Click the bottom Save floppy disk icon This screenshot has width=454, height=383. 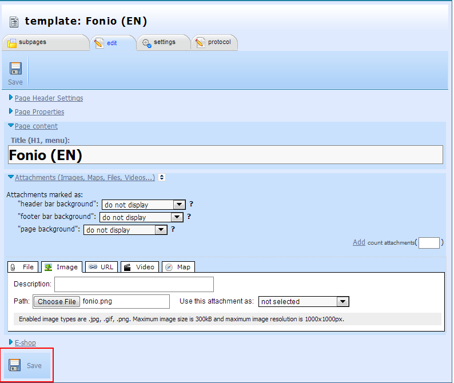pos(15,365)
